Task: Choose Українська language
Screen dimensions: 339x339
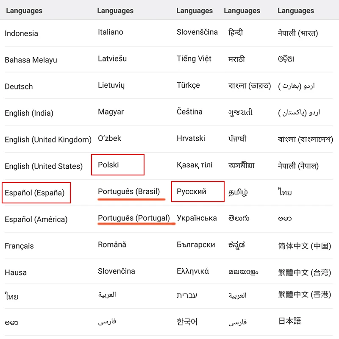Action: click(197, 218)
